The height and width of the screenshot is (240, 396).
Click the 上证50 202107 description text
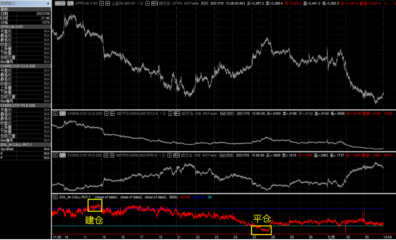(124, 4)
